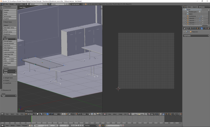
Task: Open the Scene properties tab
Action: [x=193, y=28]
